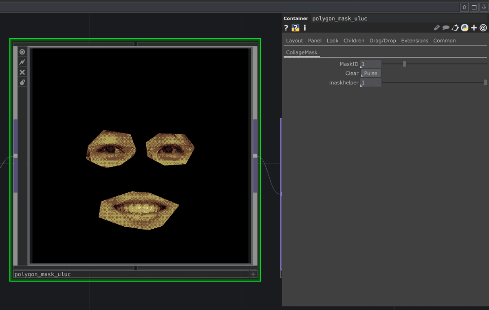
Task: Toggle the viewer active flag on node
Action: pyautogui.click(x=22, y=52)
